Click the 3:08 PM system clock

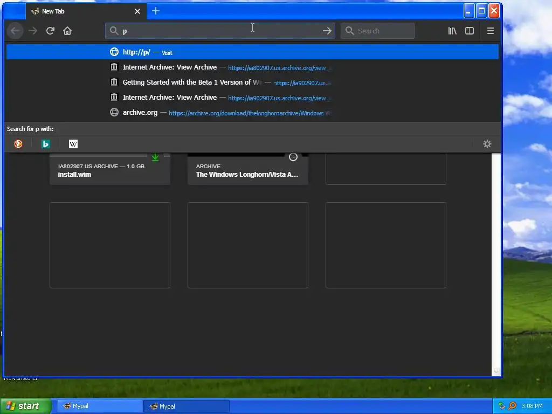pos(532,406)
